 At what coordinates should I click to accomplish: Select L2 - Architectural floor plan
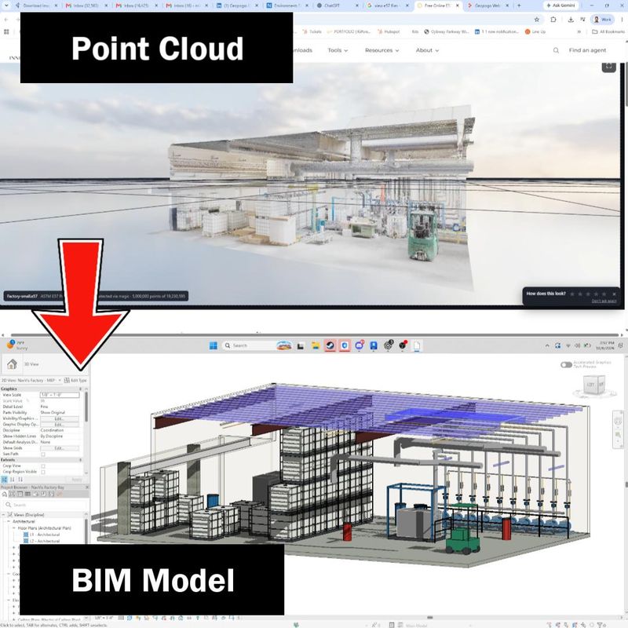pyautogui.click(x=42, y=541)
